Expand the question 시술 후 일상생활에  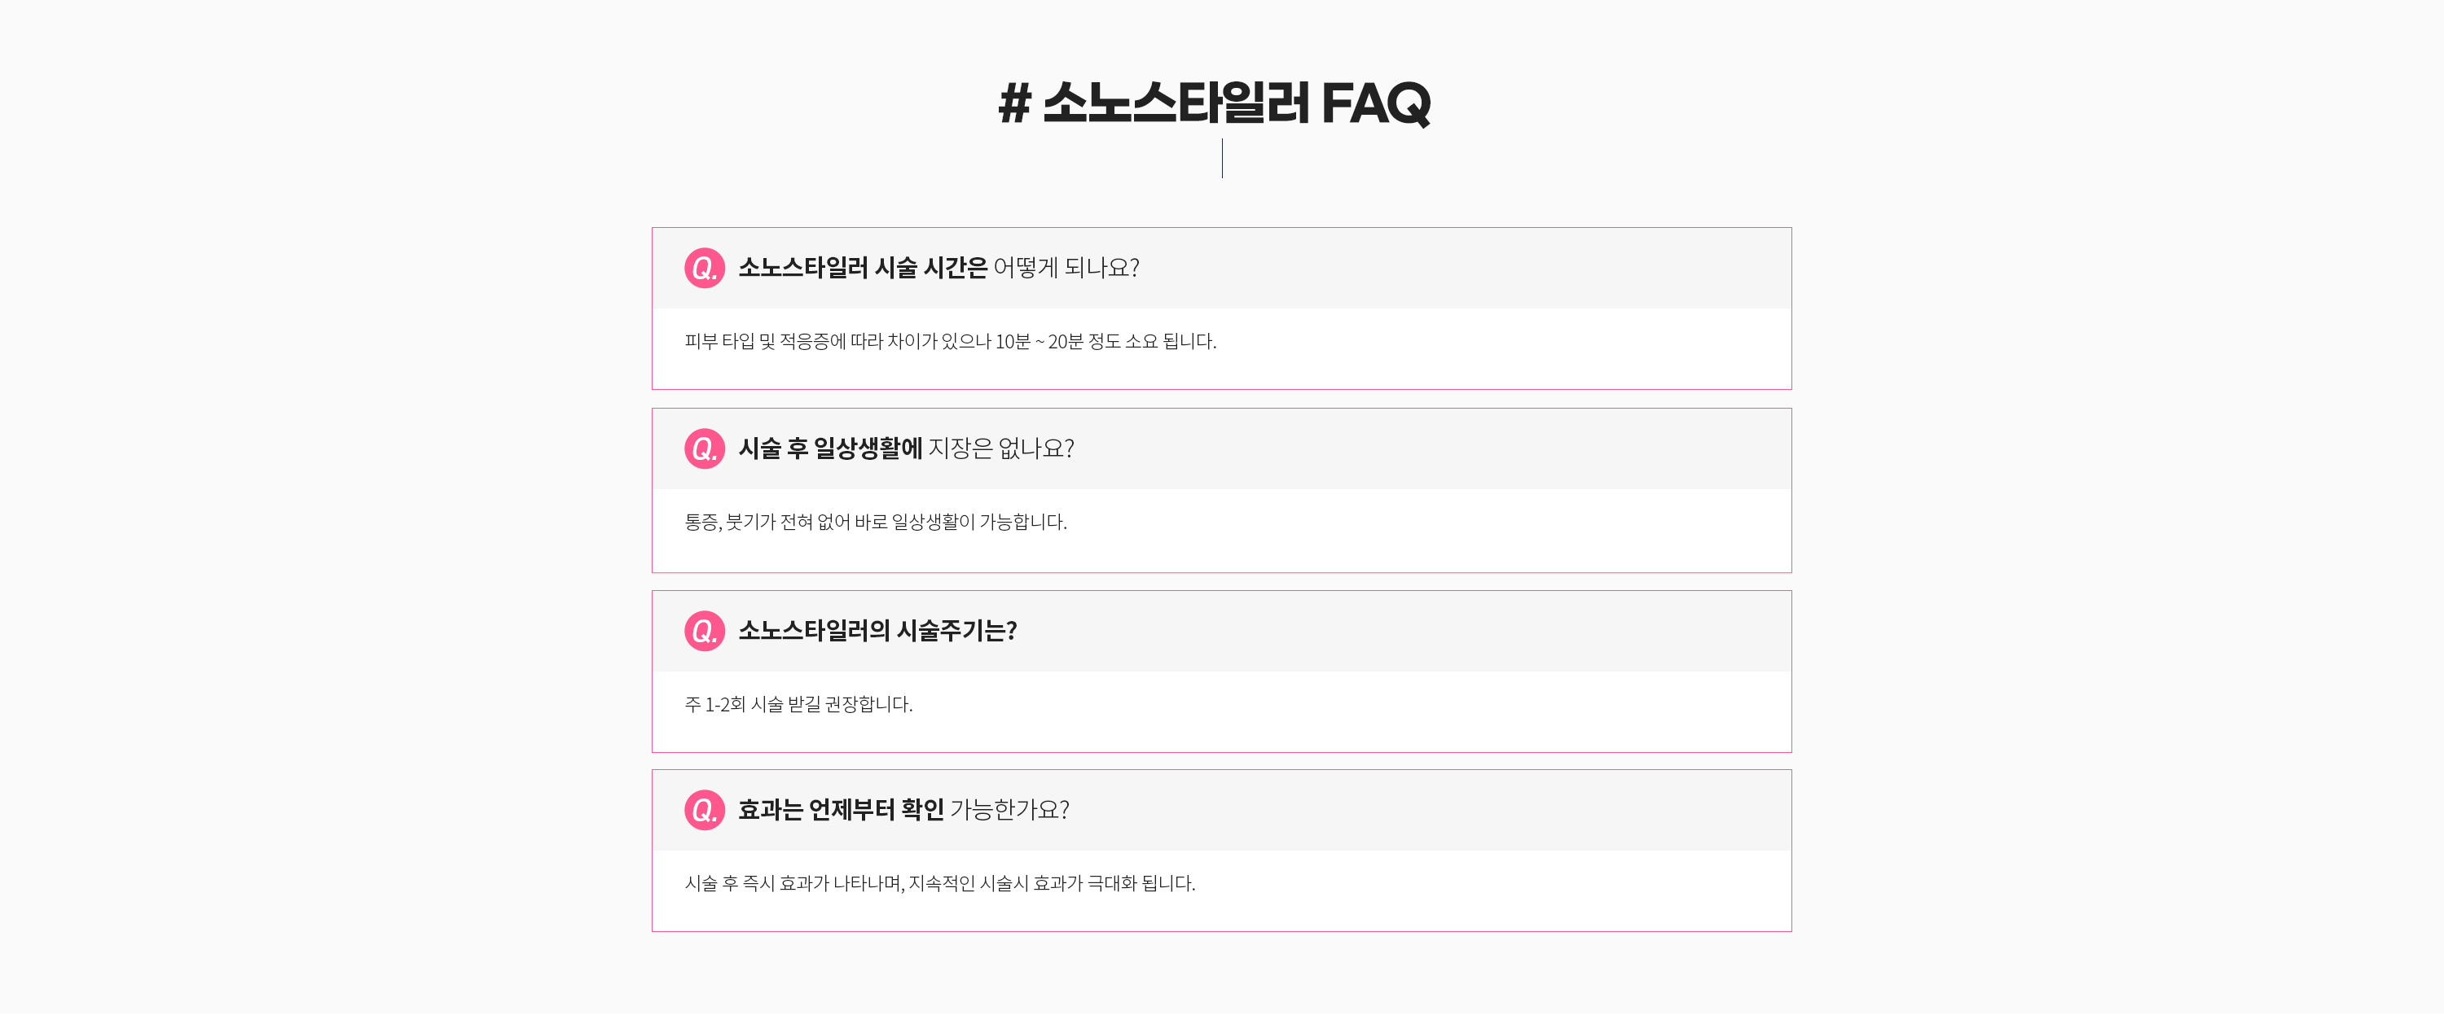[1221, 449]
